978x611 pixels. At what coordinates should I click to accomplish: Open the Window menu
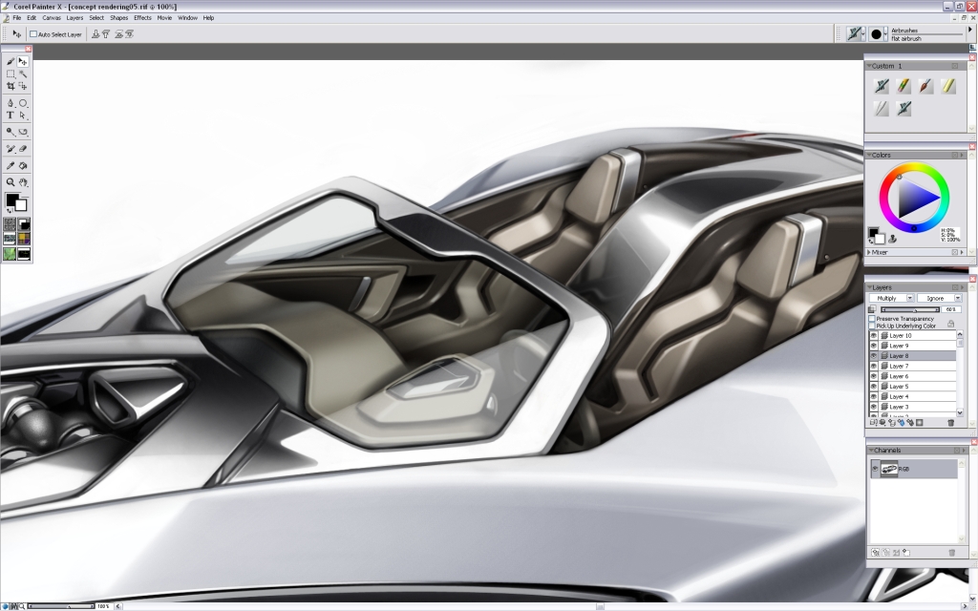(188, 17)
